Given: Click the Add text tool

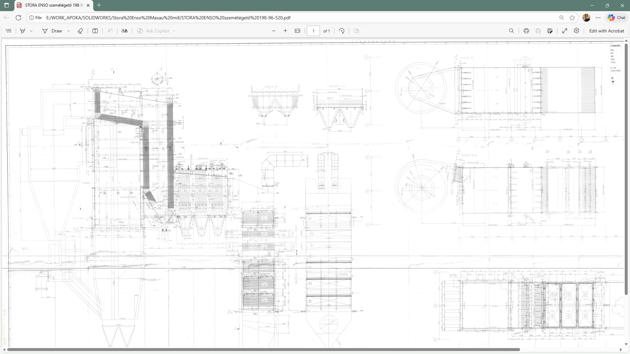Looking at the screenshot, I should (95, 31).
